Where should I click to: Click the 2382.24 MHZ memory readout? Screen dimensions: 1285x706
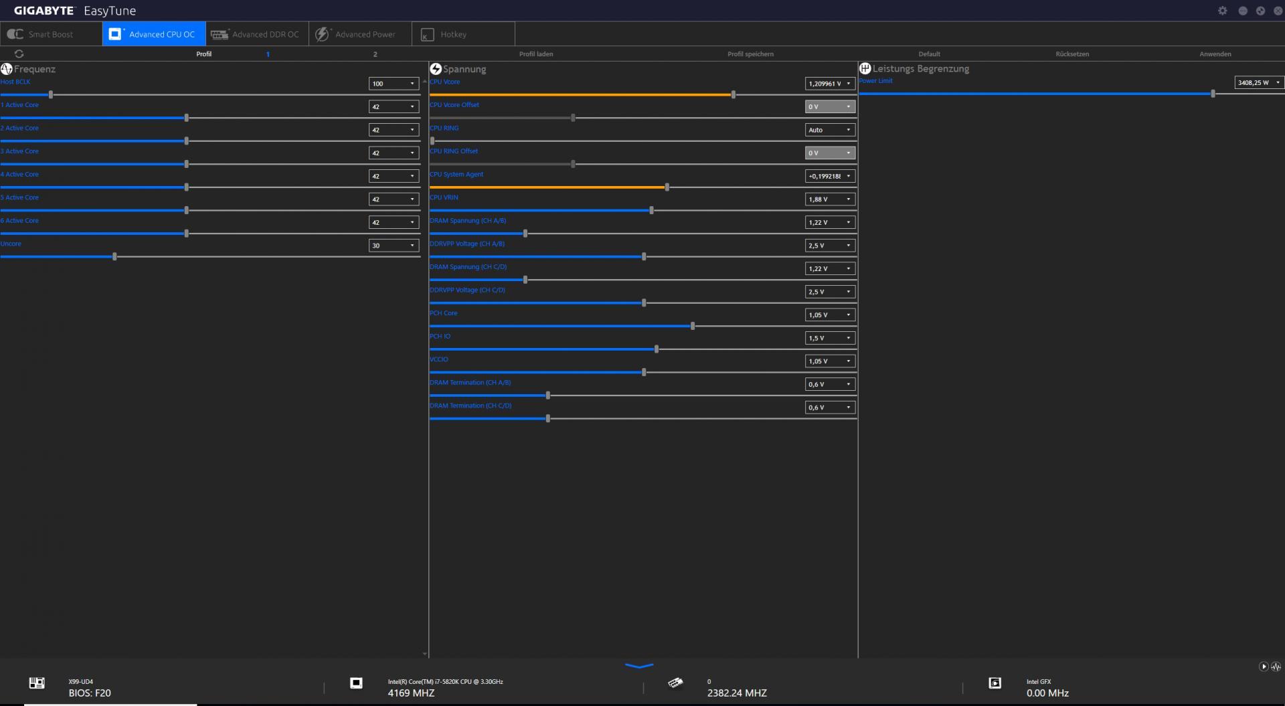[x=737, y=693]
